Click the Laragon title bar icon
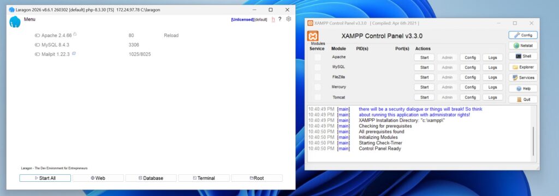 coord(12,10)
